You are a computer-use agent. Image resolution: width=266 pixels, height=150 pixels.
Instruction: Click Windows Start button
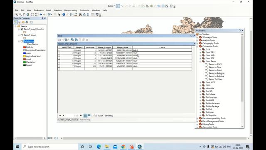[17, 147]
